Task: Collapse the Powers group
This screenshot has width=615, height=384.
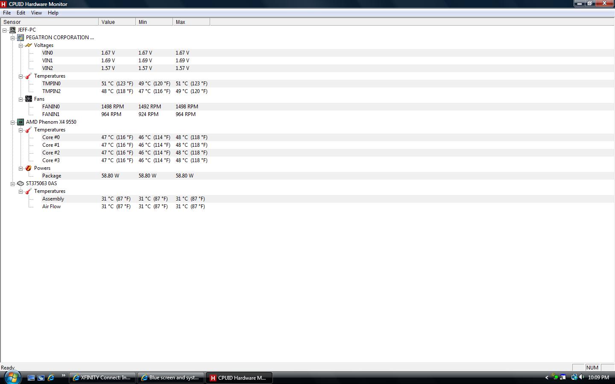Action: (x=20, y=168)
